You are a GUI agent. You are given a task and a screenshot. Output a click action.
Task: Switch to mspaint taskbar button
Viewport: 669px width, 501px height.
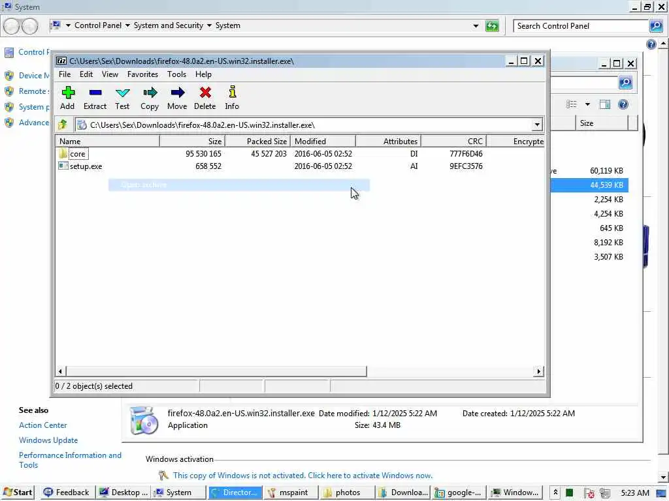pos(292,493)
